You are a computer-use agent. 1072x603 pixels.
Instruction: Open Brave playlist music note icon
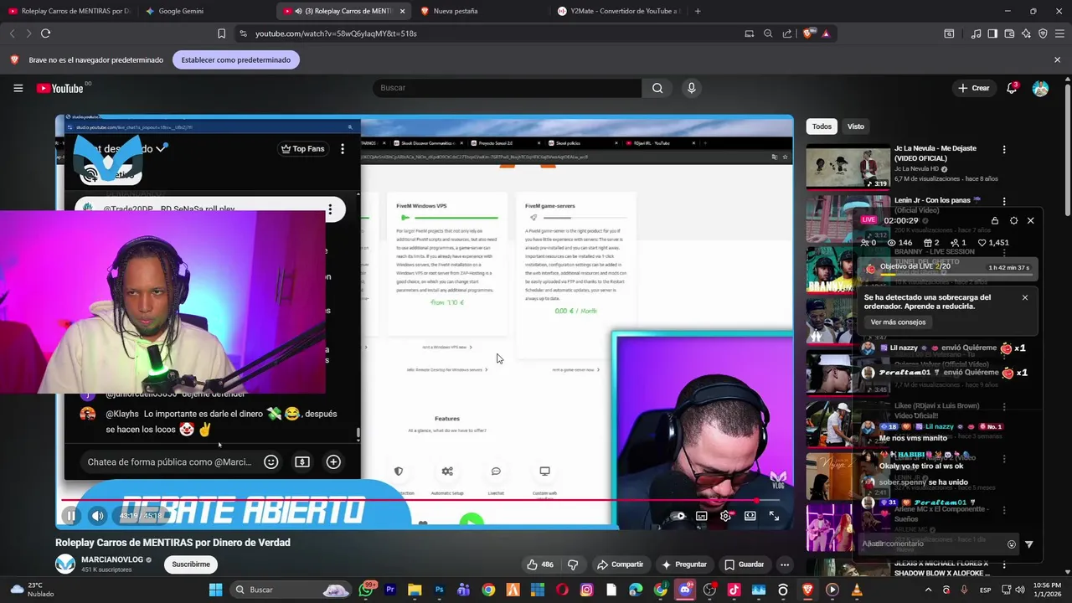pyautogui.click(x=976, y=33)
